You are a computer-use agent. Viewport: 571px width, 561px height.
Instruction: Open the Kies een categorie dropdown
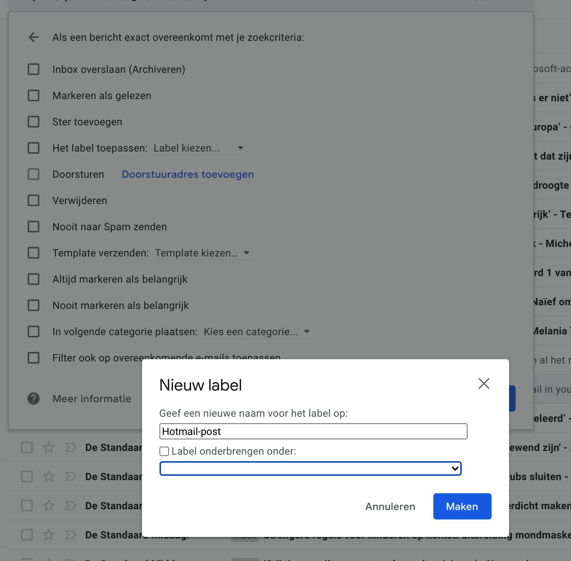257,332
